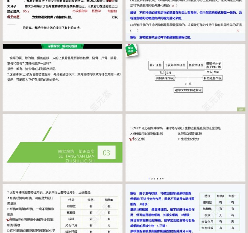Select the 共同由来学说 node
Viewport: 248px width, 233px height.
164,78
